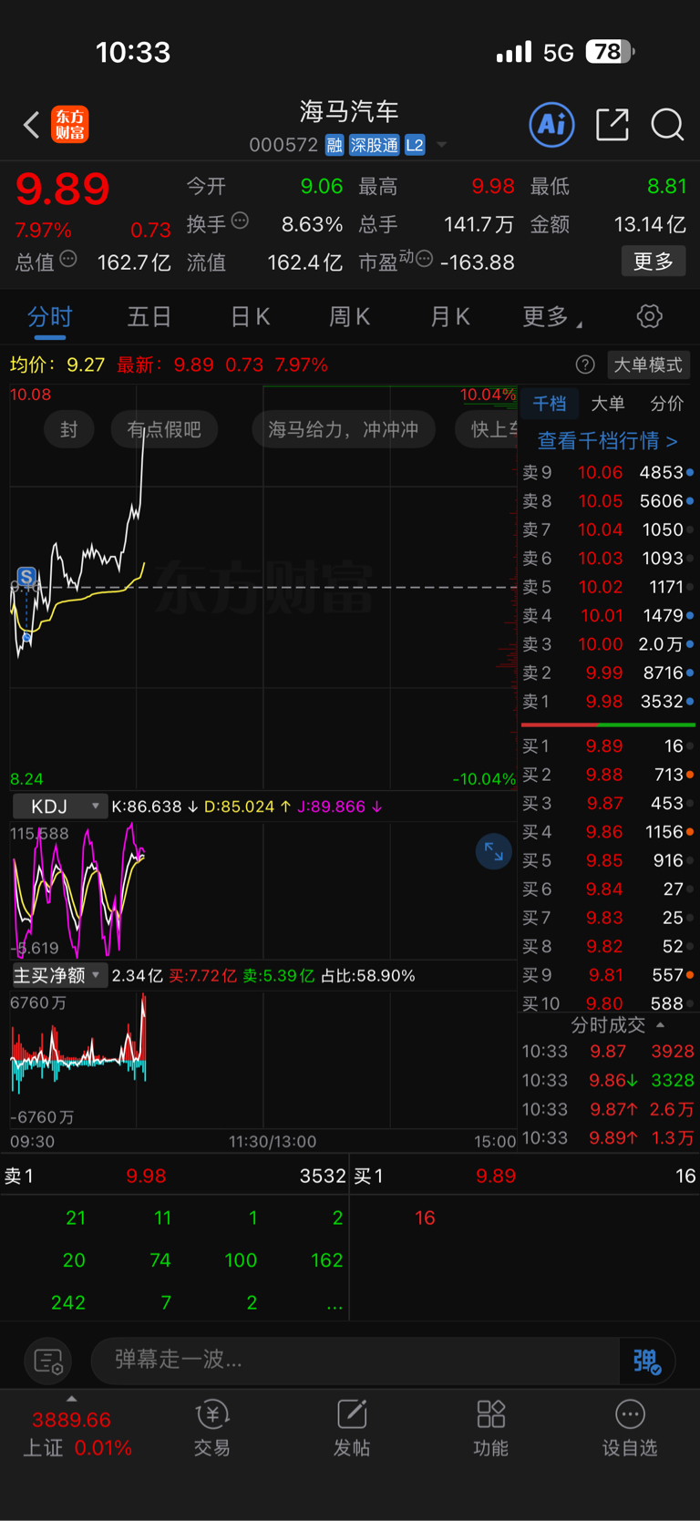Tap the 海马给力,冲冲冲 comment bubble
The width and height of the screenshot is (700, 1521).
click(x=344, y=429)
